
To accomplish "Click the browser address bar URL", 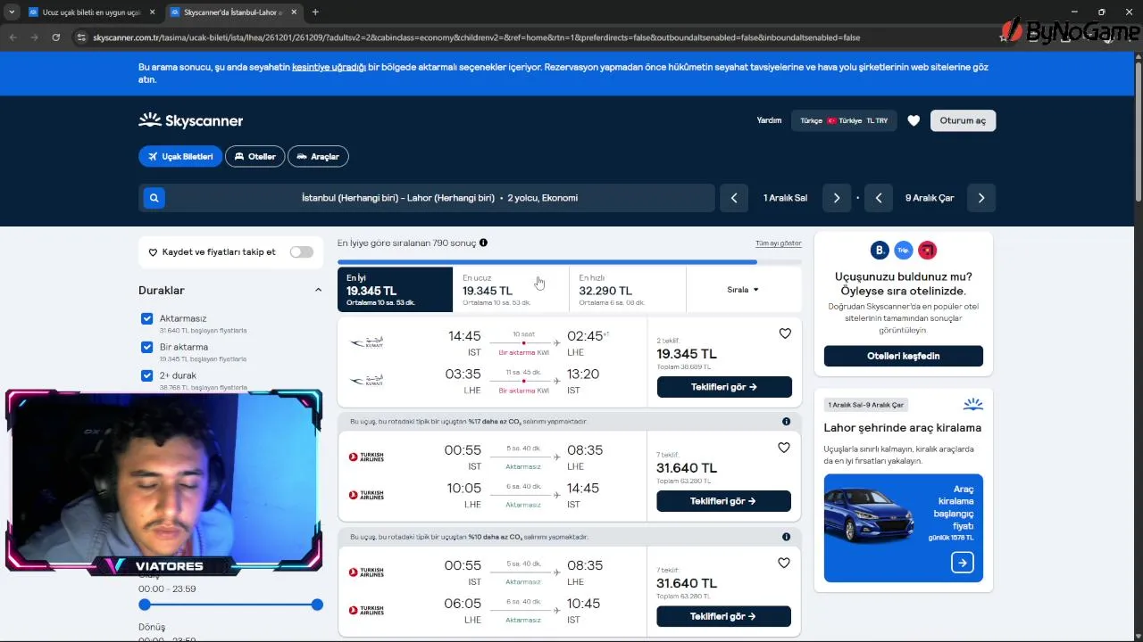I will 476,37.
